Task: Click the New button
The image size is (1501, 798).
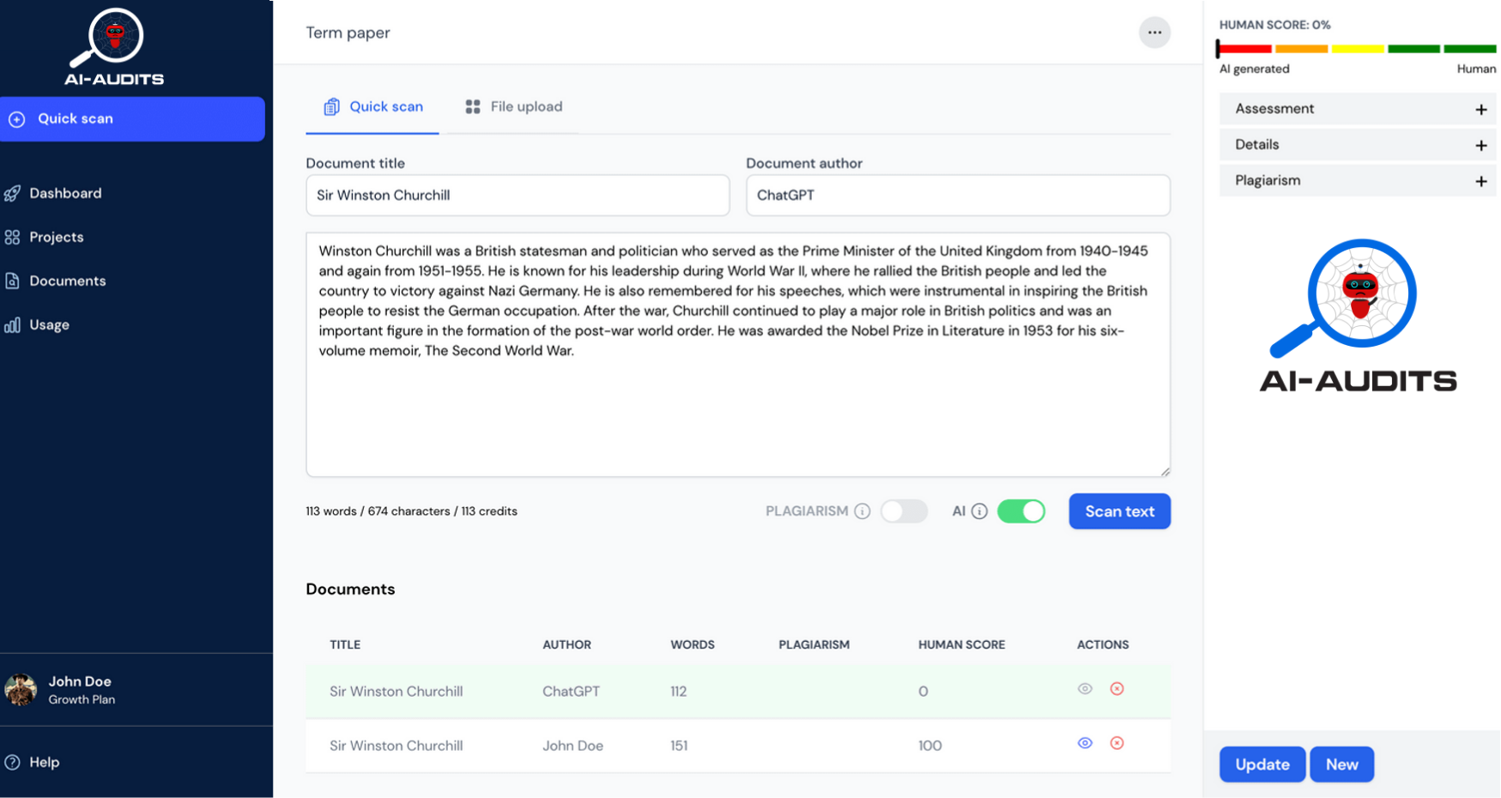Action: [1342, 765]
